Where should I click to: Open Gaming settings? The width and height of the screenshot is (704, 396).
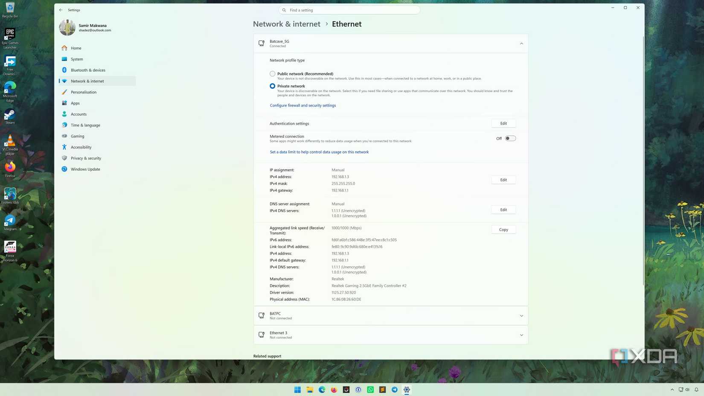point(97,136)
